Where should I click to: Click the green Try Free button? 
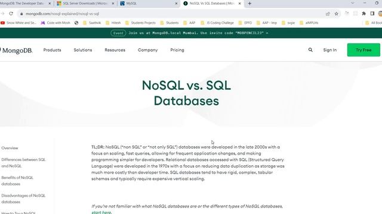coord(363,50)
